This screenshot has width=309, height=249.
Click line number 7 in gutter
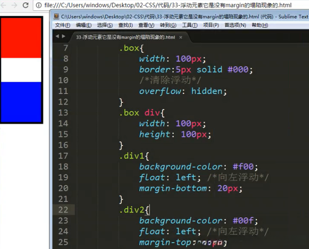[x=66, y=48]
